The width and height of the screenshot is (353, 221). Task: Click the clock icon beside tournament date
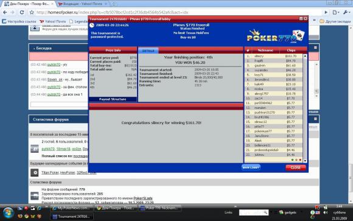click(92, 25)
